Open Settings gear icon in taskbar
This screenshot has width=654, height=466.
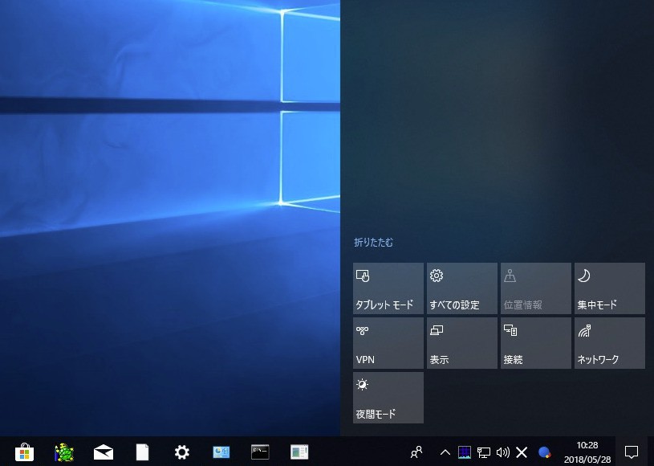[x=182, y=452]
